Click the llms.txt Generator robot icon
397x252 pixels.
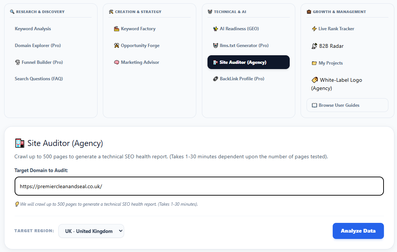[215, 46]
